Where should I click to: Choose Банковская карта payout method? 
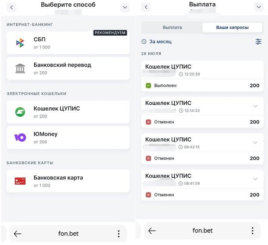(68, 181)
